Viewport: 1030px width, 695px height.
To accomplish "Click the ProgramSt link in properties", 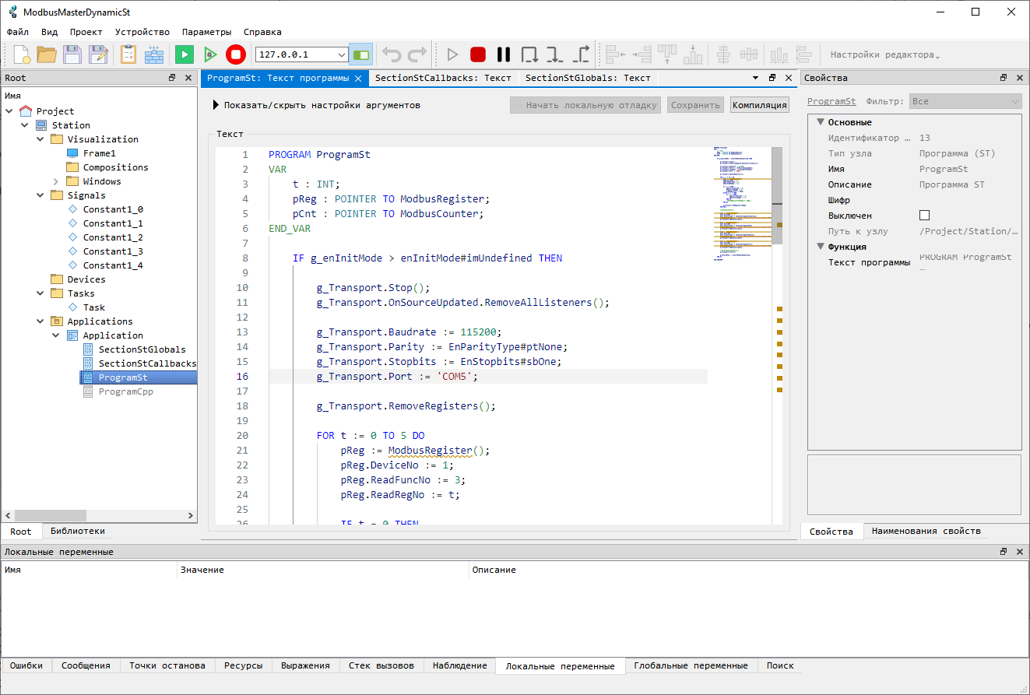I will (831, 101).
